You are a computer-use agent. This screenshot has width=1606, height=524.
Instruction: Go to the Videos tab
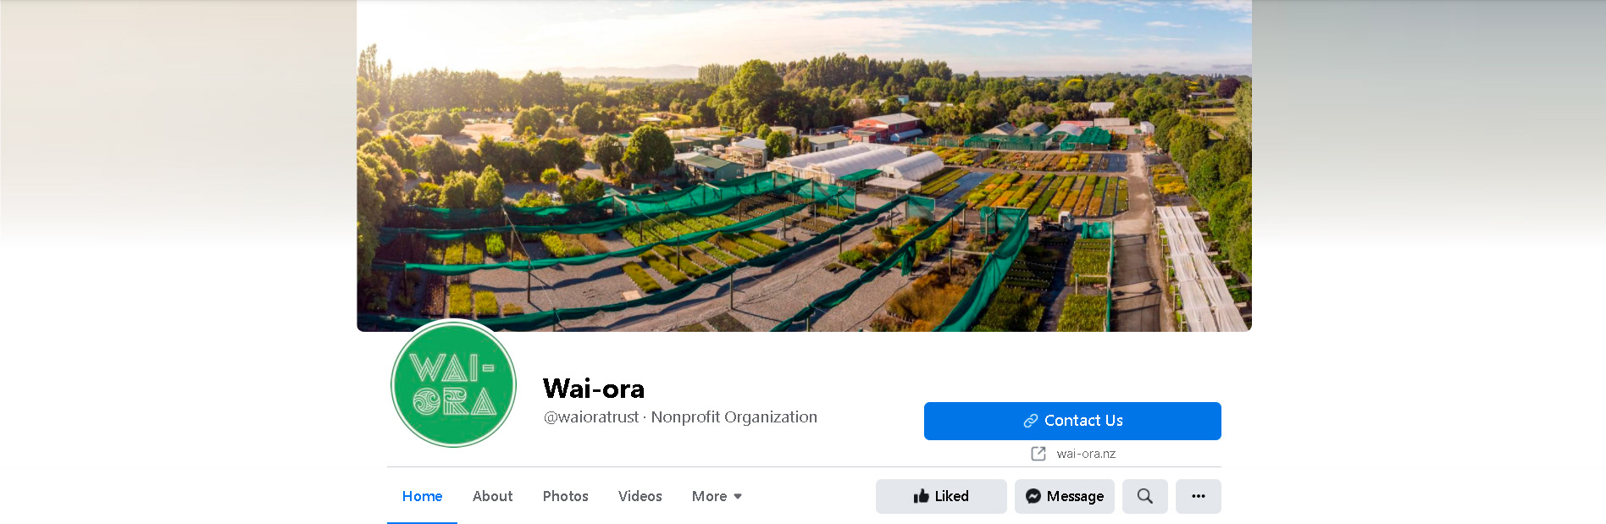640,496
